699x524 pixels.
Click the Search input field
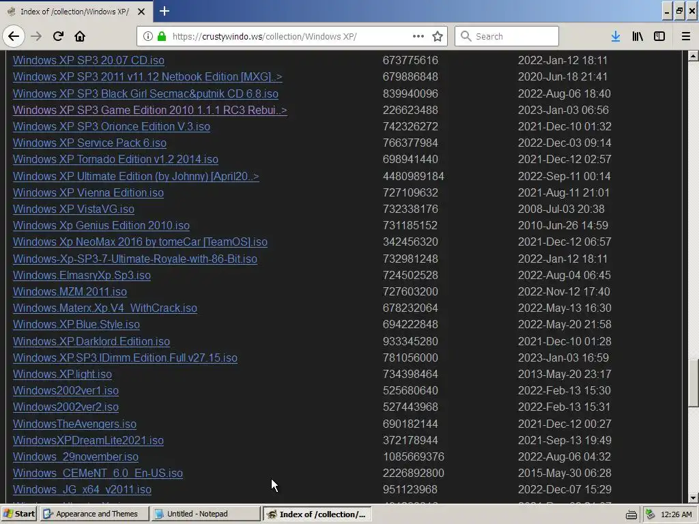click(507, 36)
